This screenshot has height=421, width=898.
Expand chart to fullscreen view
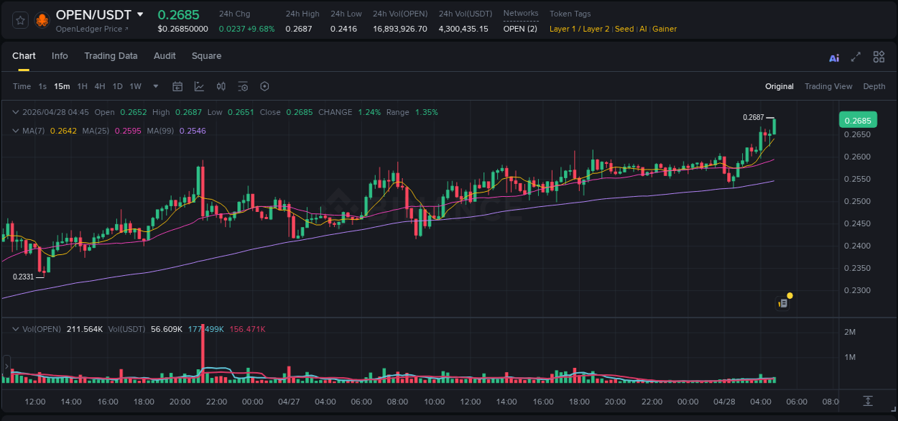(856, 57)
